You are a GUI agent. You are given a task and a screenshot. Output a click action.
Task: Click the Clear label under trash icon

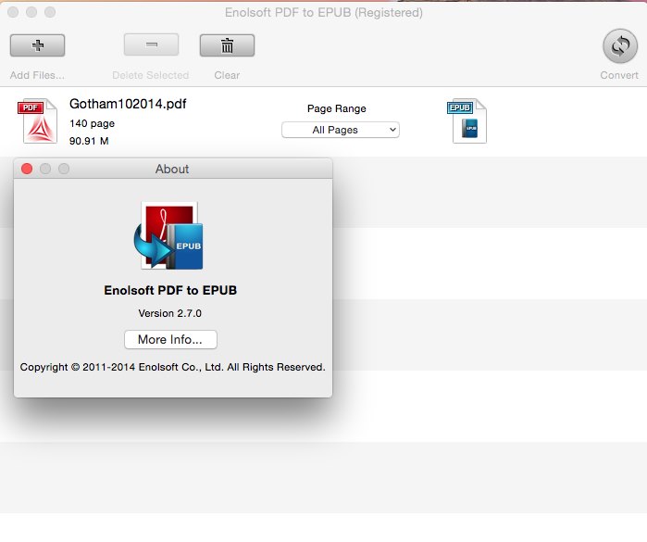pyautogui.click(x=227, y=75)
